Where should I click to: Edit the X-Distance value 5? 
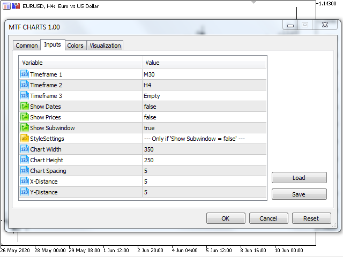click(204, 182)
